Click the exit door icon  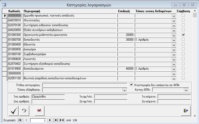click(x=185, y=111)
